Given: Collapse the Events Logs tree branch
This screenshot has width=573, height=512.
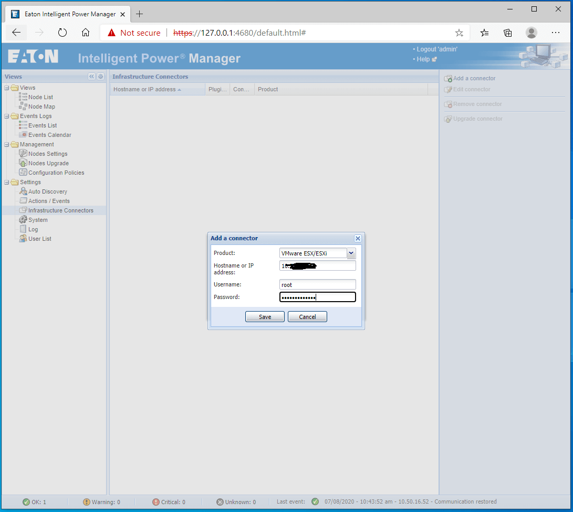Looking at the screenshot, I should point(6,116).
